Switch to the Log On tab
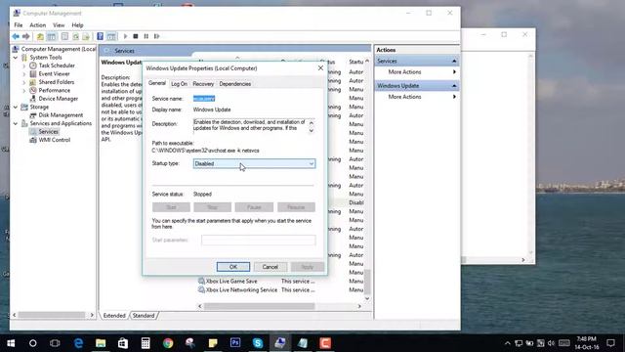 click(x=179, y=84)
